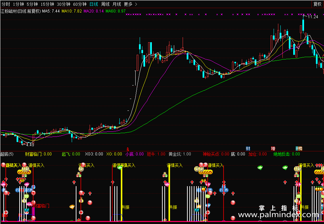Switch to the 周线 weekly chart
The image size is (324, 224).
(x=106, y=4)
